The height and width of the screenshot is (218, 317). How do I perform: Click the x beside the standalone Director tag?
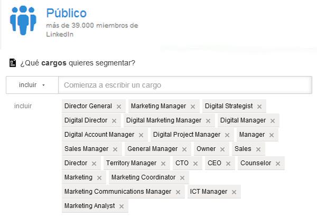click(94, 164)
